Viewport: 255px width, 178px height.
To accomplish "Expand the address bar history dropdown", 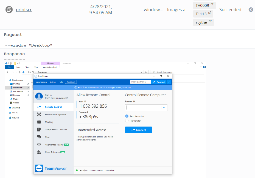I will (x=141, y=72).
